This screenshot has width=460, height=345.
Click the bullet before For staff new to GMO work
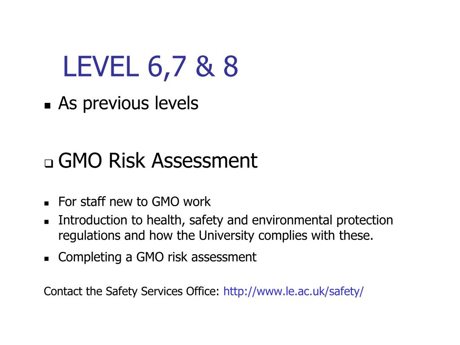[46, 203]
